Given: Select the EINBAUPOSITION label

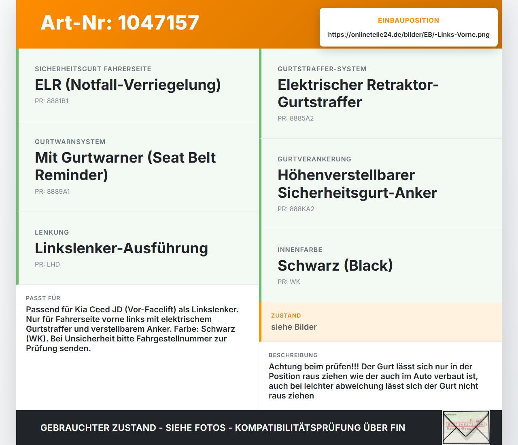Looking at the screenshot, I should tap(409, 20).
